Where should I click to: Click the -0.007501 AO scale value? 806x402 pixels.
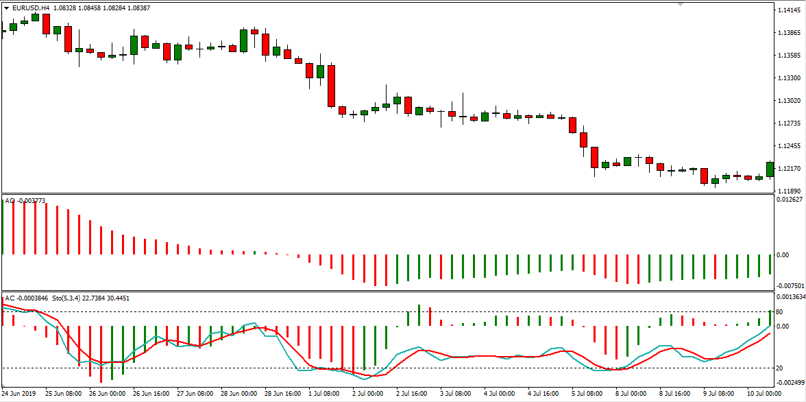tap(790, 285)
